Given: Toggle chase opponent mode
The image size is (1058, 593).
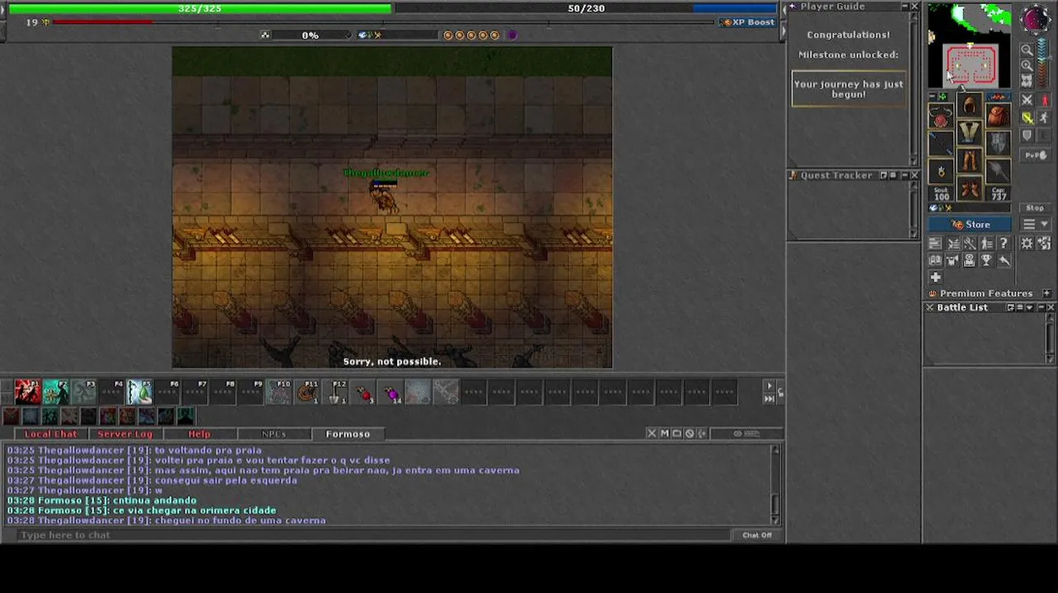Looking at the screenshot, I should coord(1045,118).
